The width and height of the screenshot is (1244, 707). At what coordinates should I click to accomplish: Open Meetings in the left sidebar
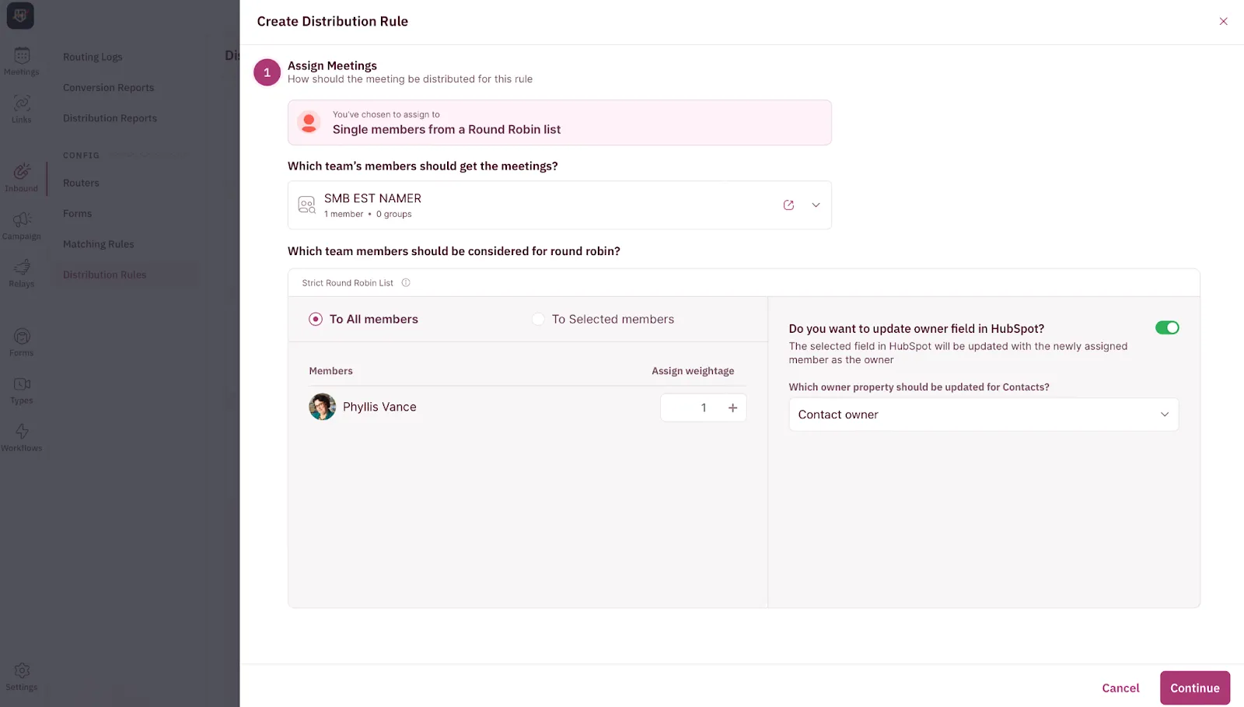[x=22, y=61]
